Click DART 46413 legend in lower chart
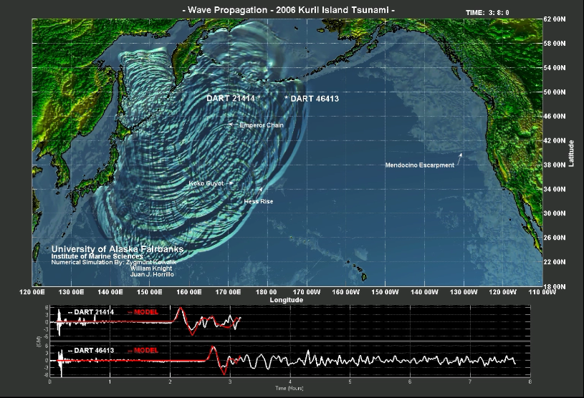584x398 pixels. coord(91,350)
